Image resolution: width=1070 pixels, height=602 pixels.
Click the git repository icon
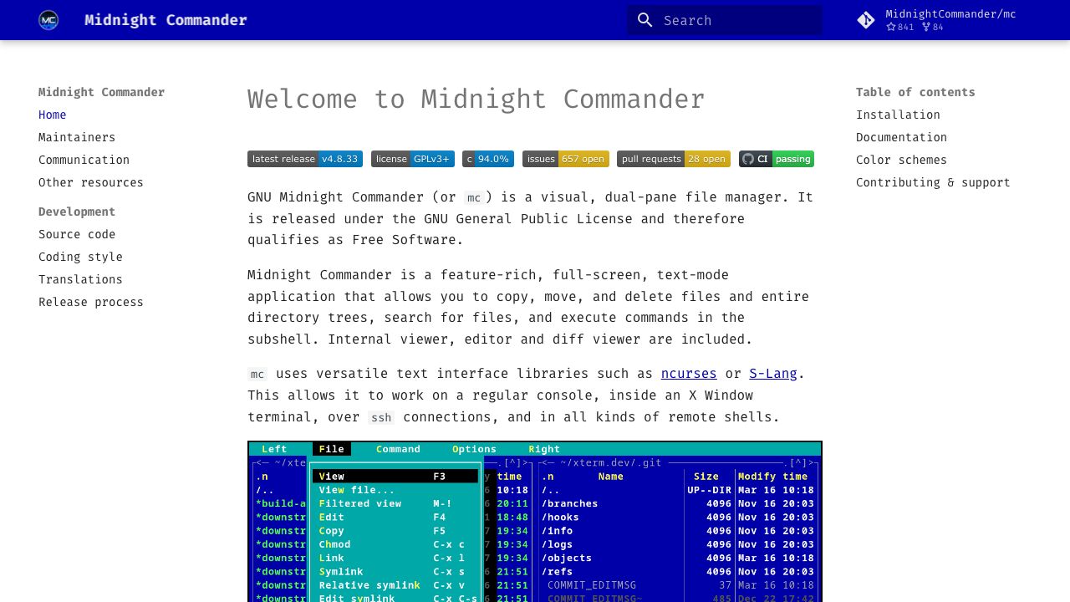point(866,20)
